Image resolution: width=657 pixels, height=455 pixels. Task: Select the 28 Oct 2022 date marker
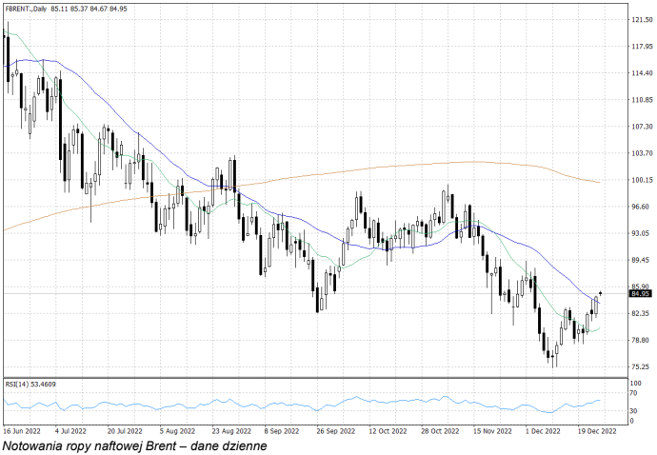point(440,430)
